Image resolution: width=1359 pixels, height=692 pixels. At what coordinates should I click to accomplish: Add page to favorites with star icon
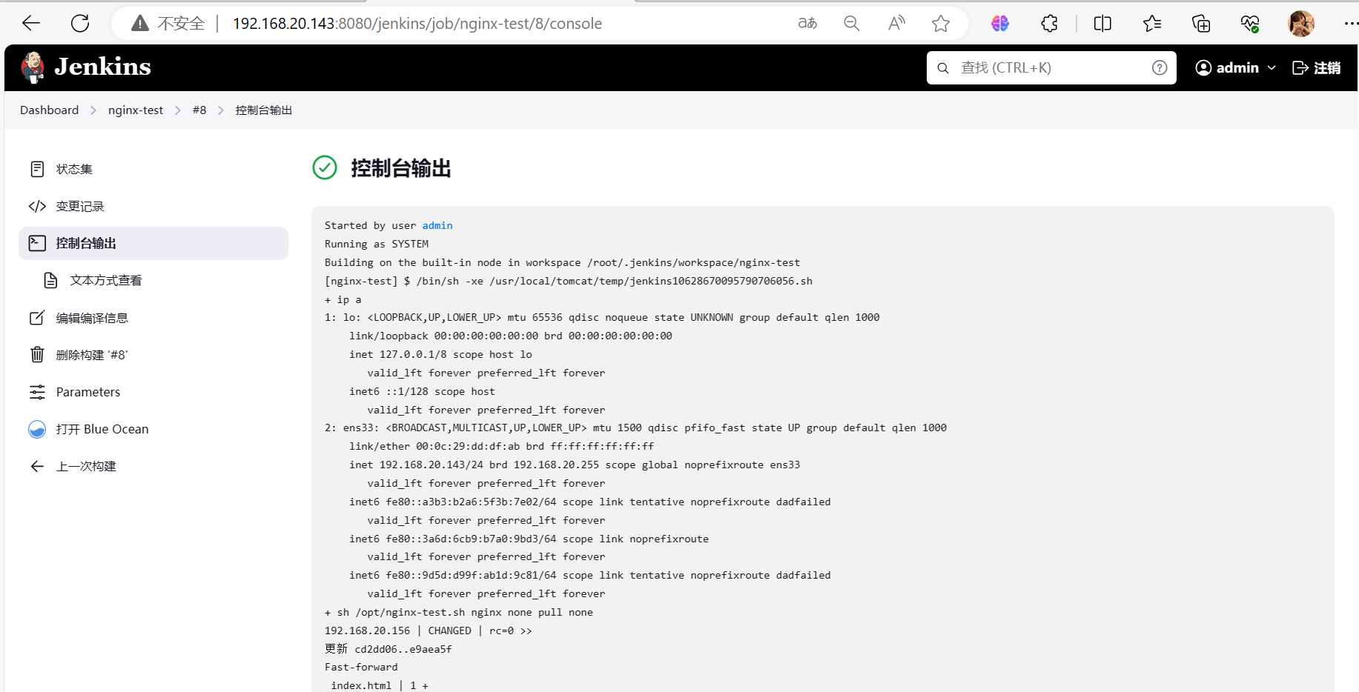pyautogui.click(x=941, y=24)
